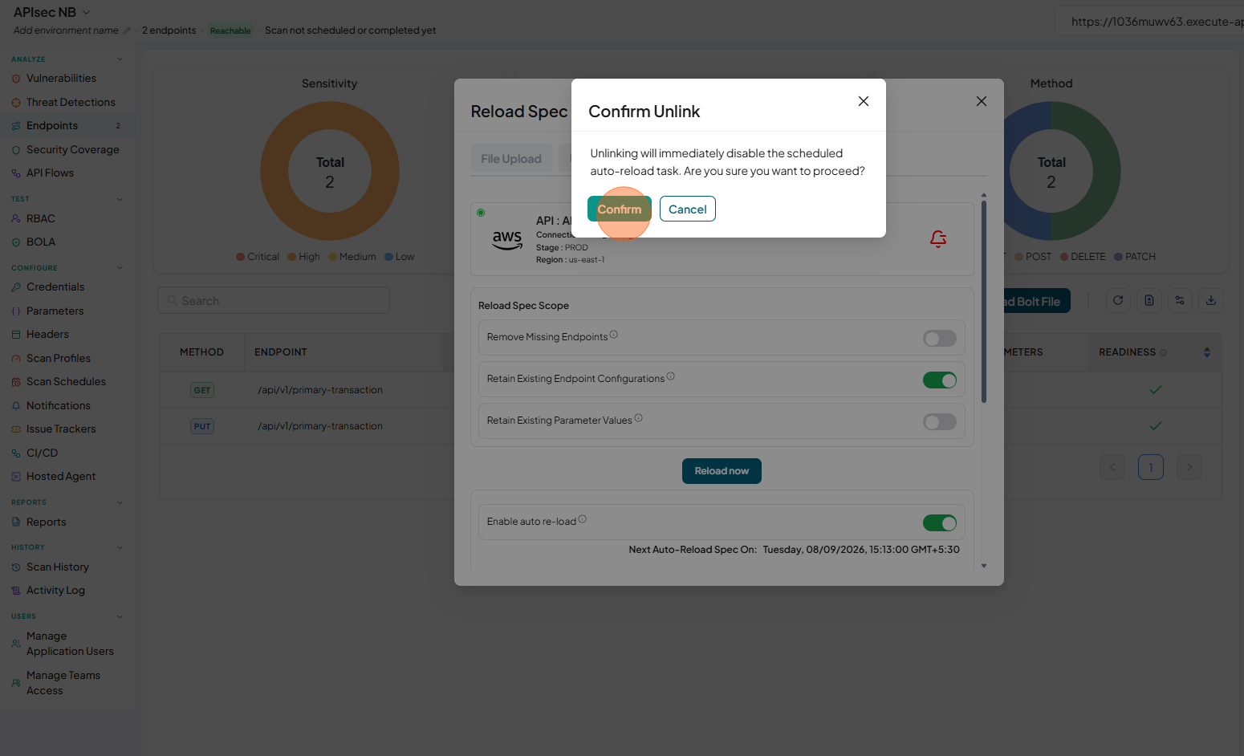Click the pencil icon to edit environment name
The height and width of the screenshot is (756, 1244).
(x=126, y=30)
